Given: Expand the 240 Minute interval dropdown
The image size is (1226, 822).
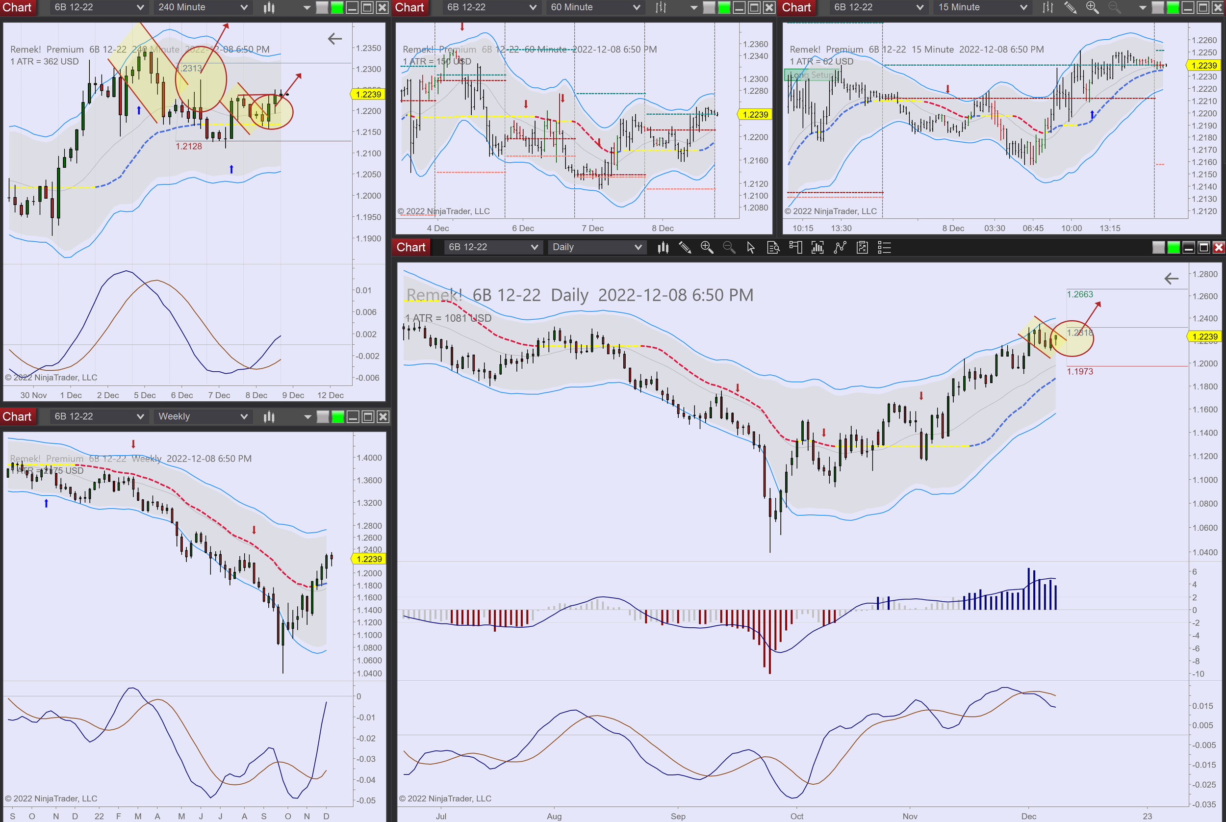Looking at the screenshot, I should (x=244, y=7).
